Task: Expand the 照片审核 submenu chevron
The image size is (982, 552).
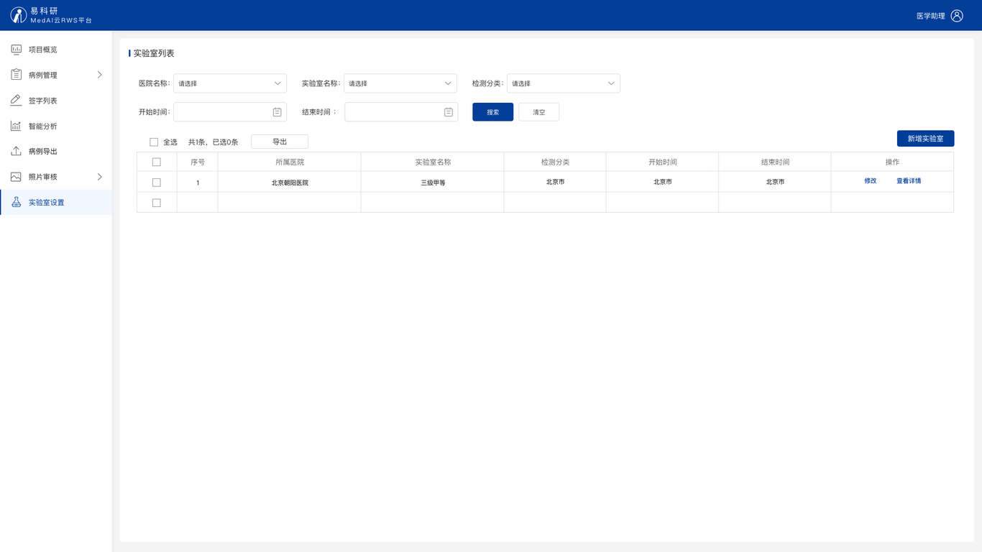Action: pos(100,177)
